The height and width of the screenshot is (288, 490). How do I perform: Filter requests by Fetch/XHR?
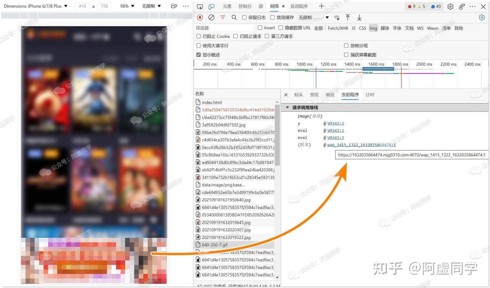(338, 28)
